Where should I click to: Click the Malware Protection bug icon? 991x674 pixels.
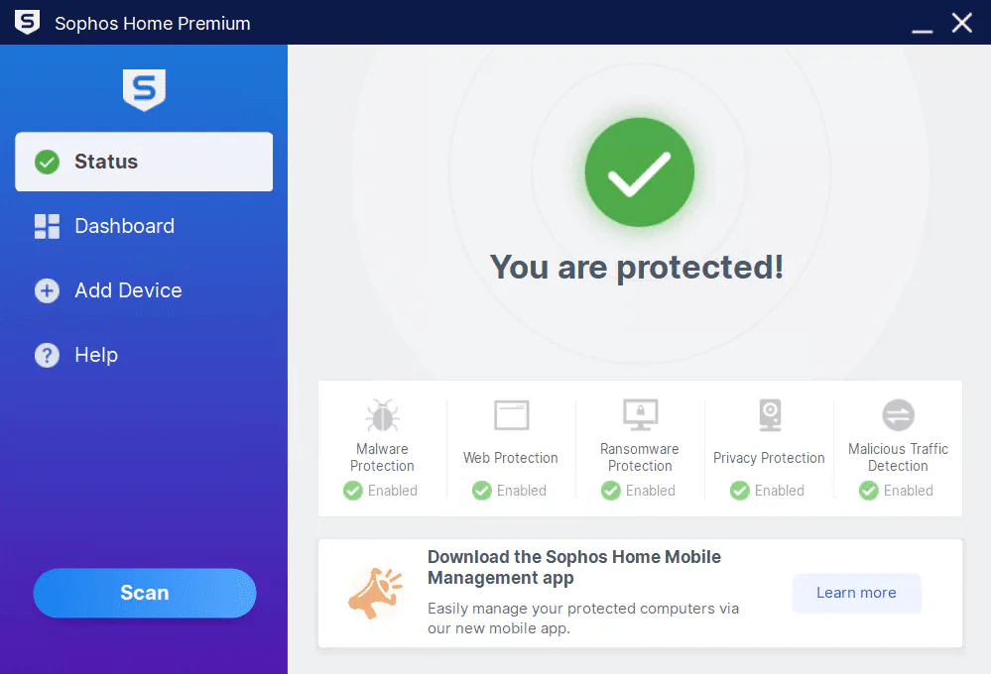click(382, 416)
